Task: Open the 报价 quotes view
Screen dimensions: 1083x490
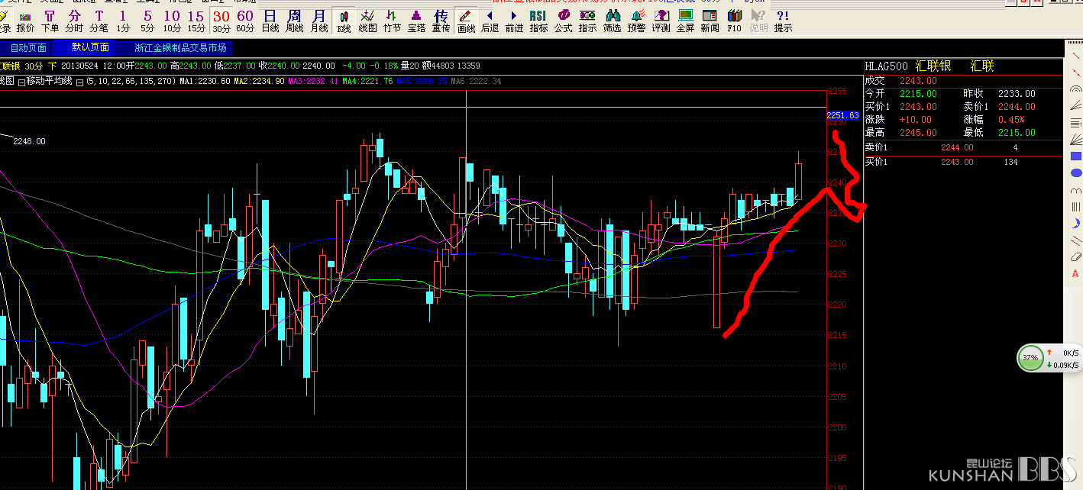Action: [25, 21]
